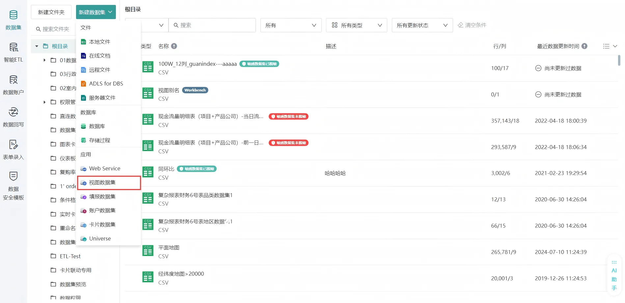
Task: Choose 本地文件 in the dataset menu
Action: 100,42
